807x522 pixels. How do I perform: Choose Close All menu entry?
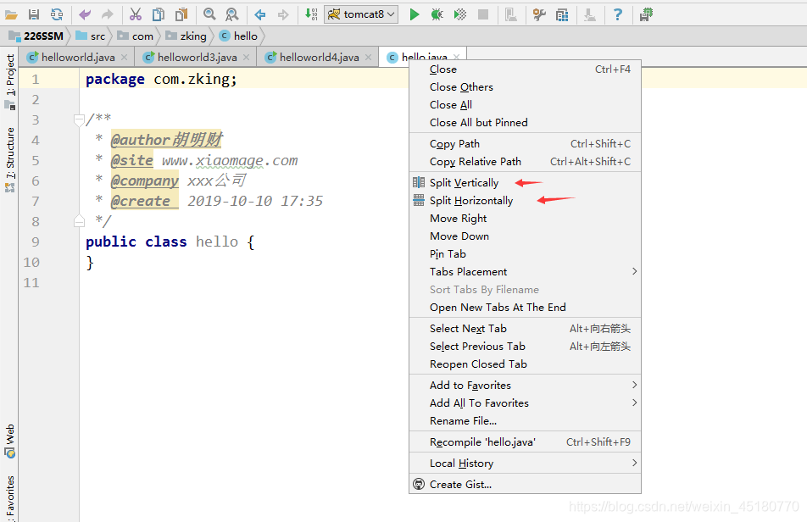(525, 105)
